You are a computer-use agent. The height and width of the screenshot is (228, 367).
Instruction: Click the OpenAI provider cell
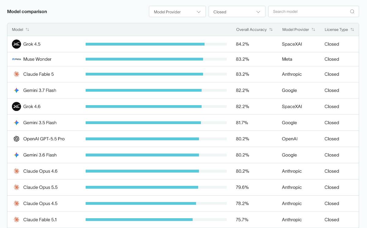tap(290, 139)
